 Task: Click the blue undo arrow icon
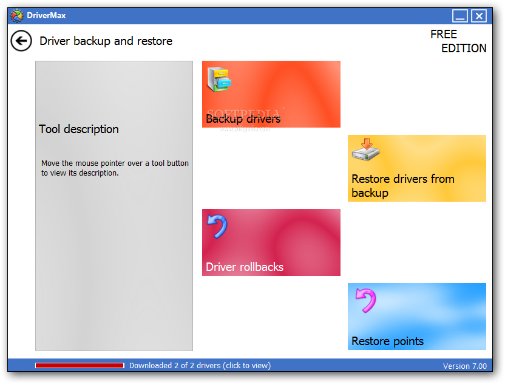point(217,227)
